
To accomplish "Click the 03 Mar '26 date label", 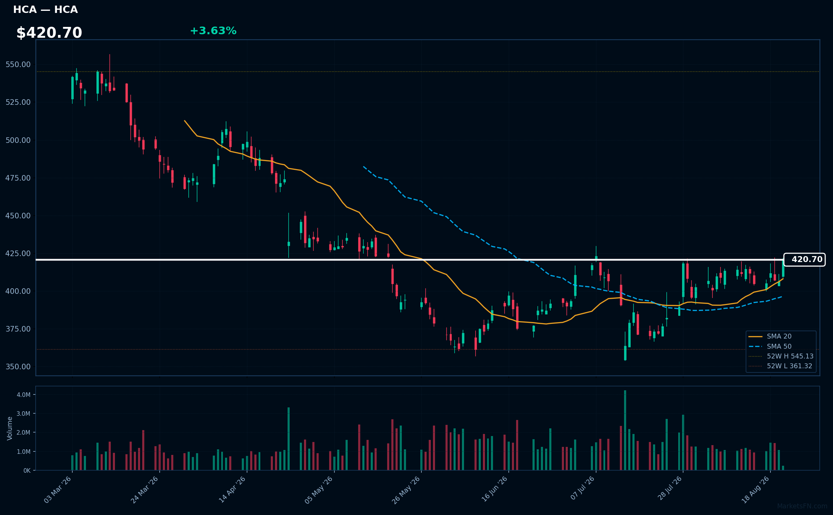I will point(58,490).
